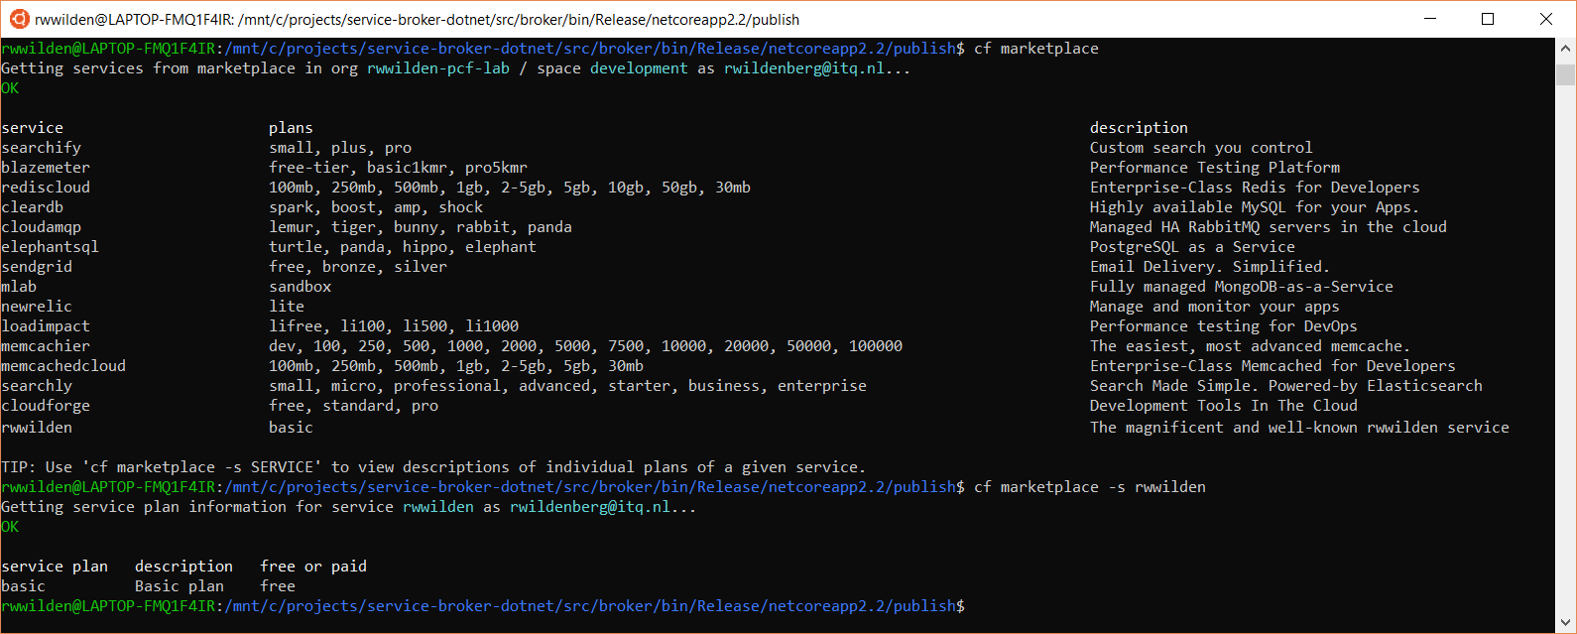Click the window title text

click(417, 19)
